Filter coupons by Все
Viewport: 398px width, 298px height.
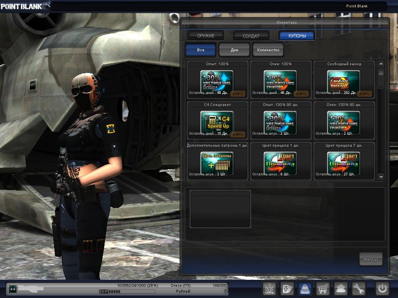pyautogui.click(x=201, y=50)
